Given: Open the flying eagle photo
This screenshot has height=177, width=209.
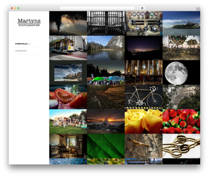Looking at the screenshot, I should tap(144, 146).
